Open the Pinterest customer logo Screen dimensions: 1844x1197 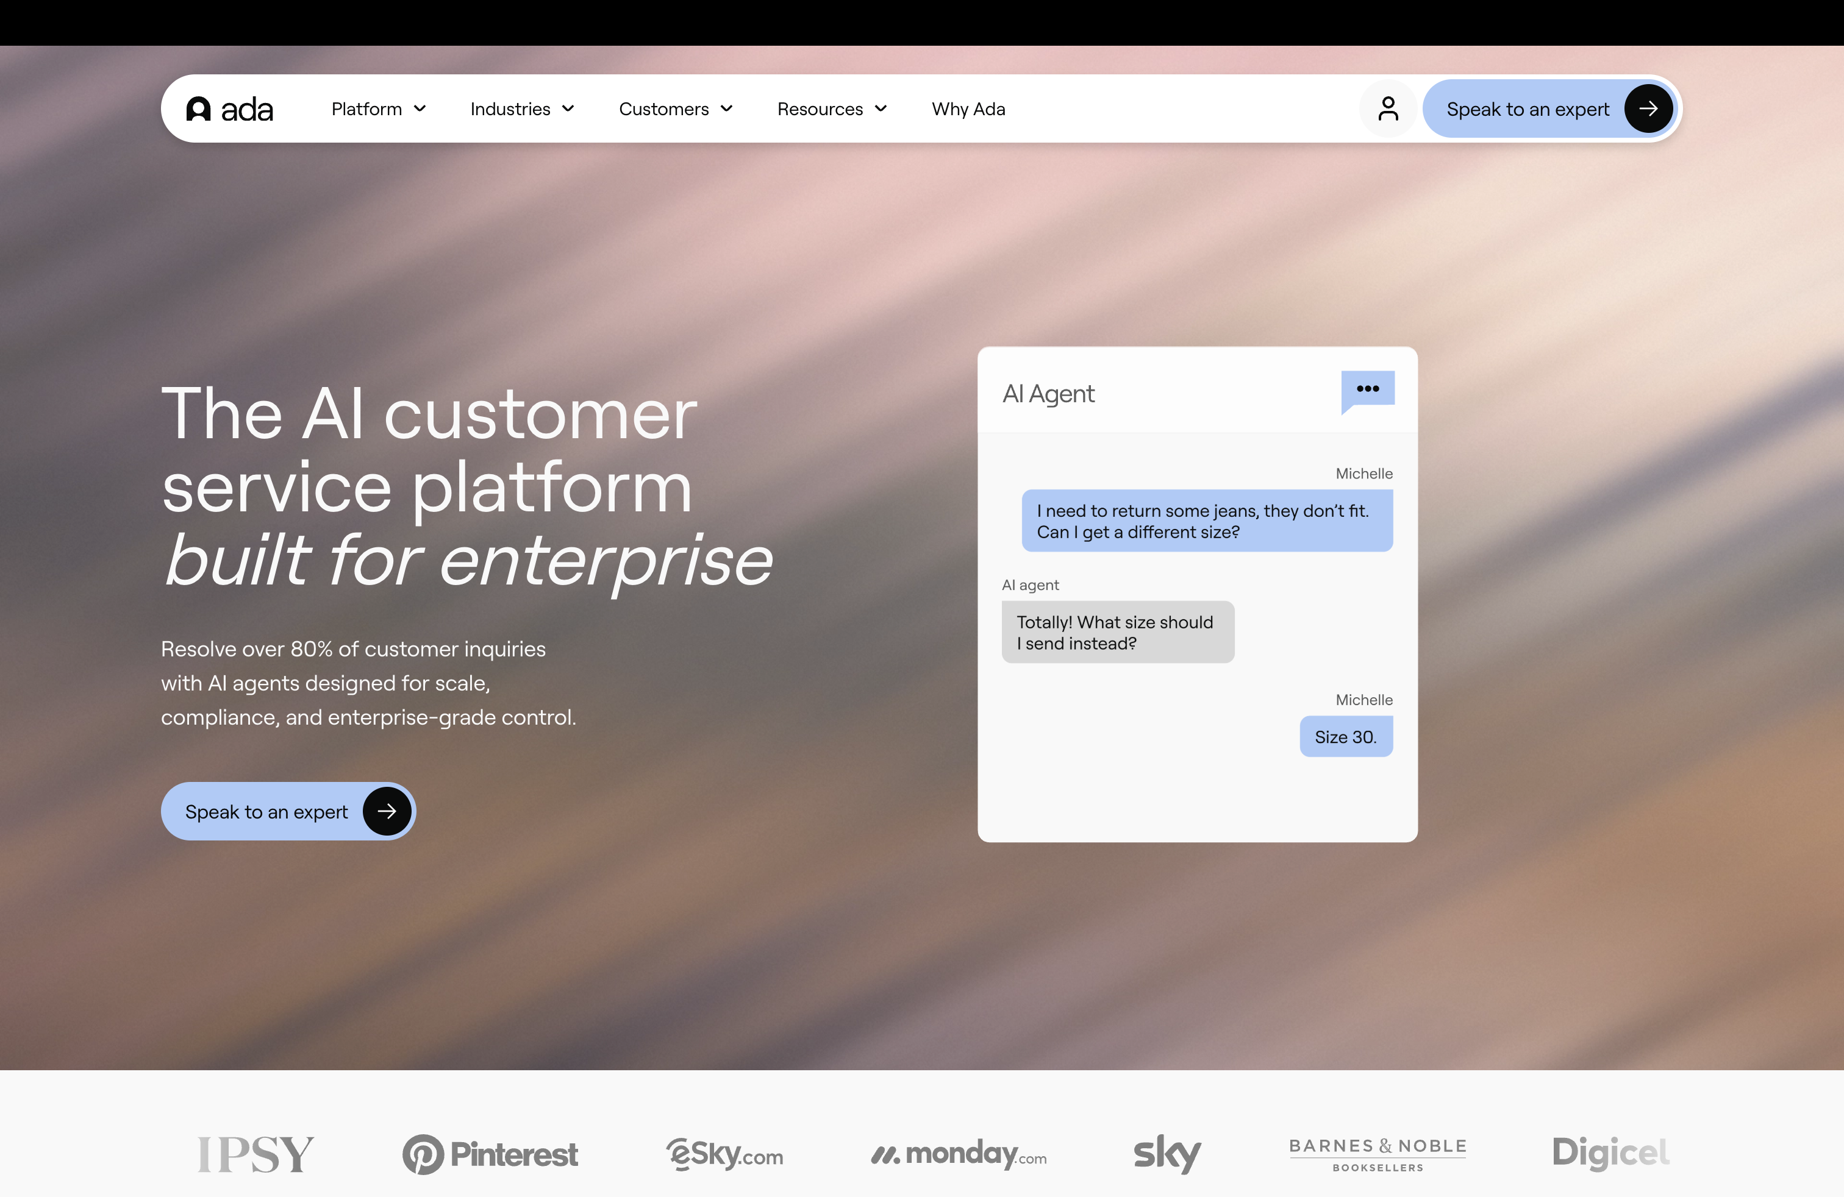[x=490, y=1154]
